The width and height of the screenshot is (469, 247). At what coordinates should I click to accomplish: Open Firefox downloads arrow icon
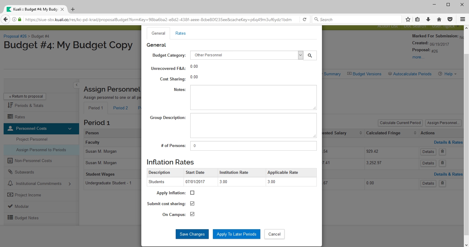pyautogui.click(x=428, y=19)
